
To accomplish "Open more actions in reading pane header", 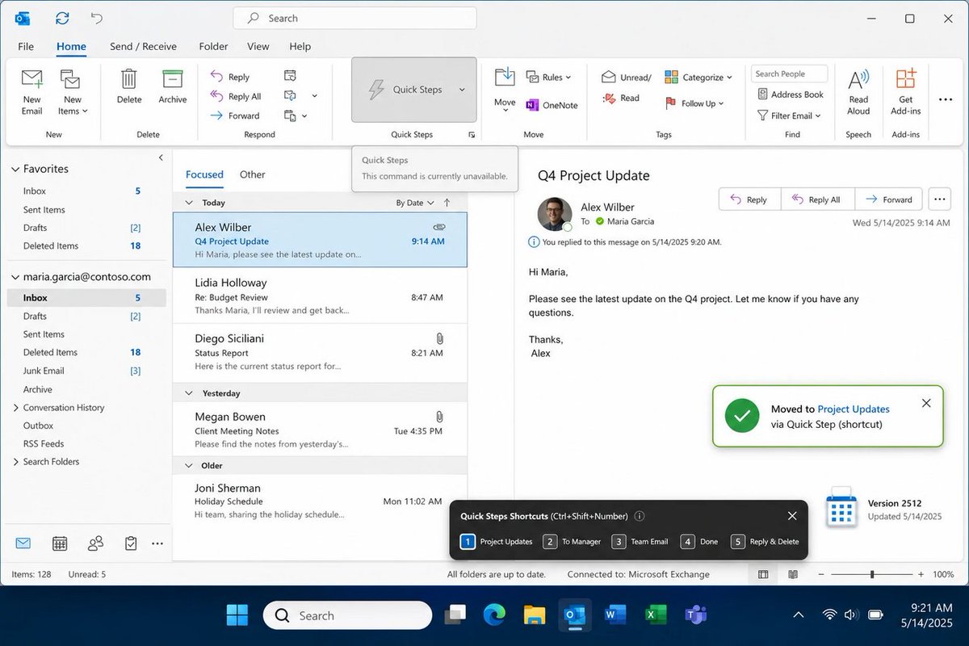I will pyautogui.click(x=938, y=199).
